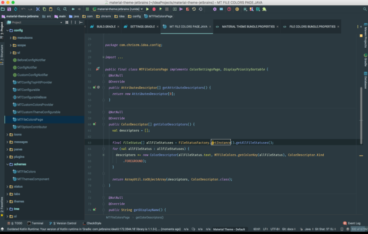Collapse the schemes folder
Viewport: 368px width, 234px height.
point(8,164)
